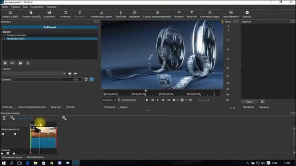Click the paste filters icon
The height and width of the screenshot is (166, 296).
coord(28,63)
